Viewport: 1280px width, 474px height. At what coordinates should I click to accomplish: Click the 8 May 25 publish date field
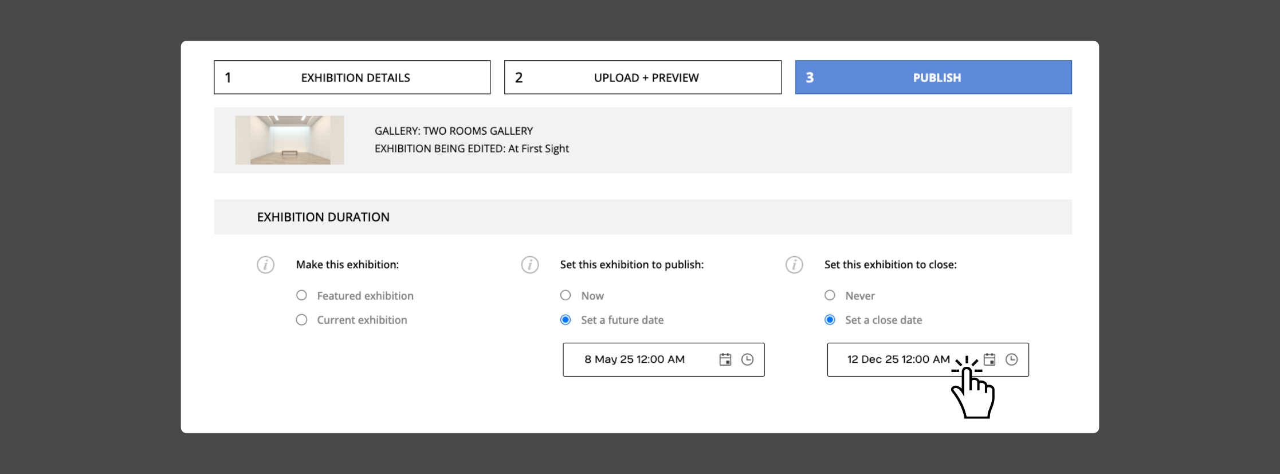[663, 359]
